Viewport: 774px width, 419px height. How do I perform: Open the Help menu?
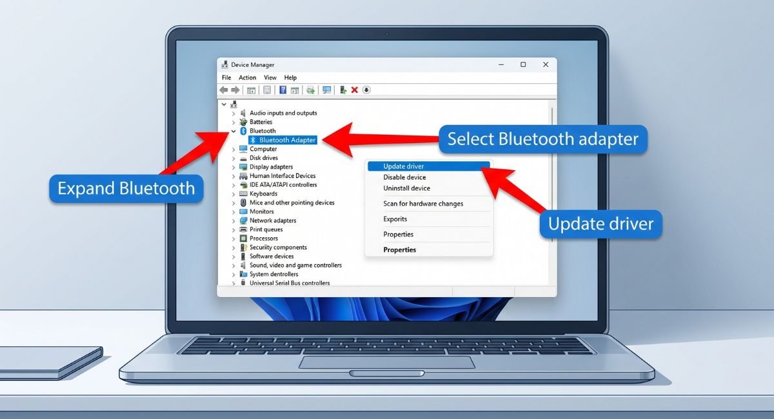click(x=290, y=77)
